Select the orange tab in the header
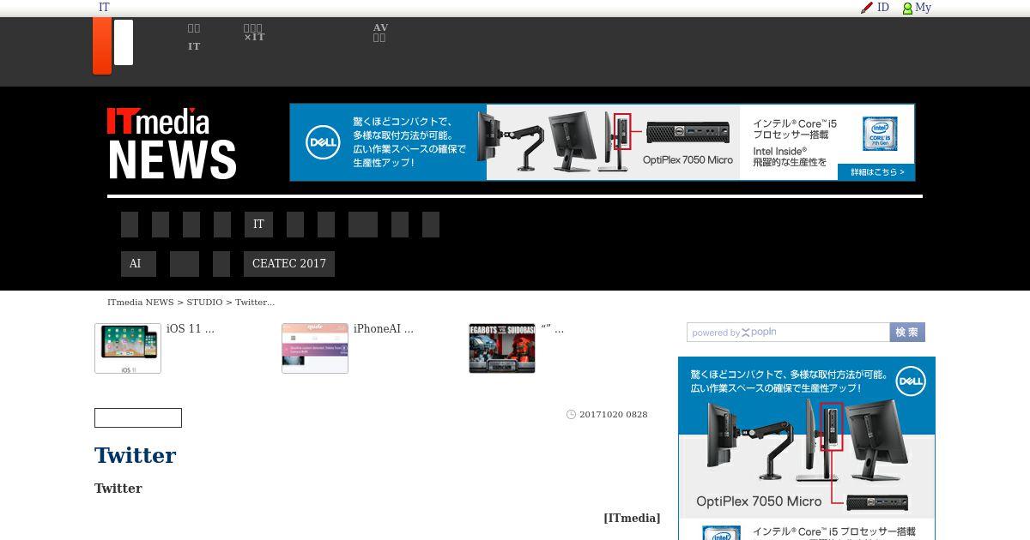 coord(102,45)
